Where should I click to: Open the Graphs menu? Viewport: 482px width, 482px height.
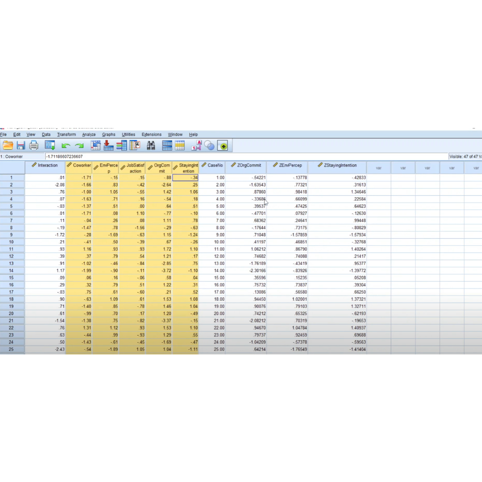click(x=109, y=135)
